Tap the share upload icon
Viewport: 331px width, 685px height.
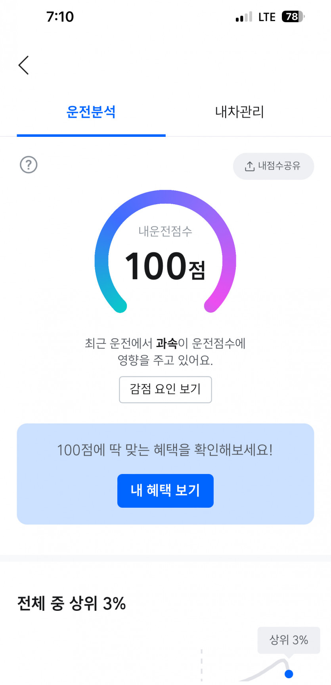250,166
